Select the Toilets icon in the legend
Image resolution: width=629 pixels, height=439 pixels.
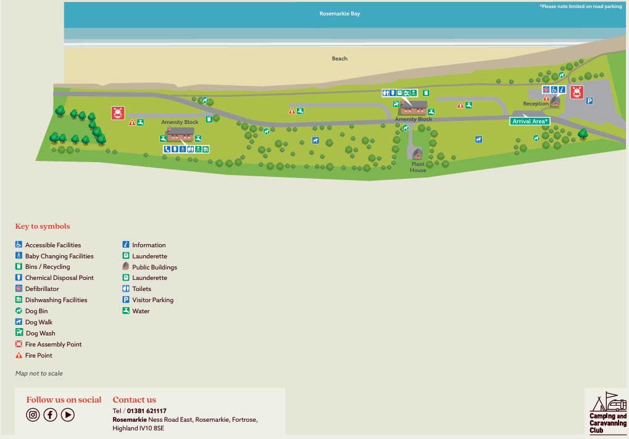click(126, 289)
